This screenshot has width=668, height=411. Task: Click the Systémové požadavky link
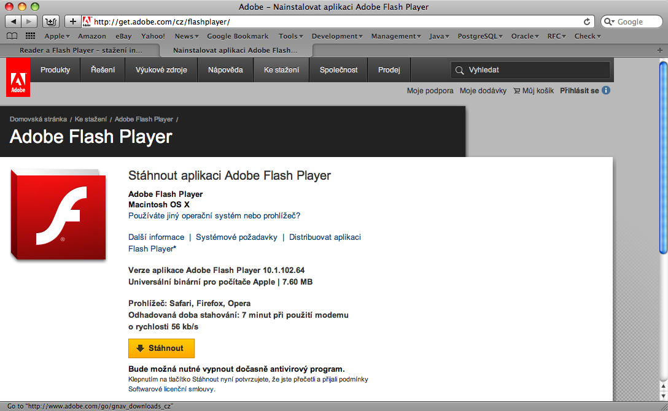click(236, 237)
